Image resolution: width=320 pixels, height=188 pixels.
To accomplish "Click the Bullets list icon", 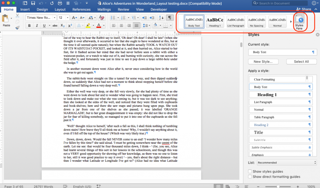I will pos(113,18).
